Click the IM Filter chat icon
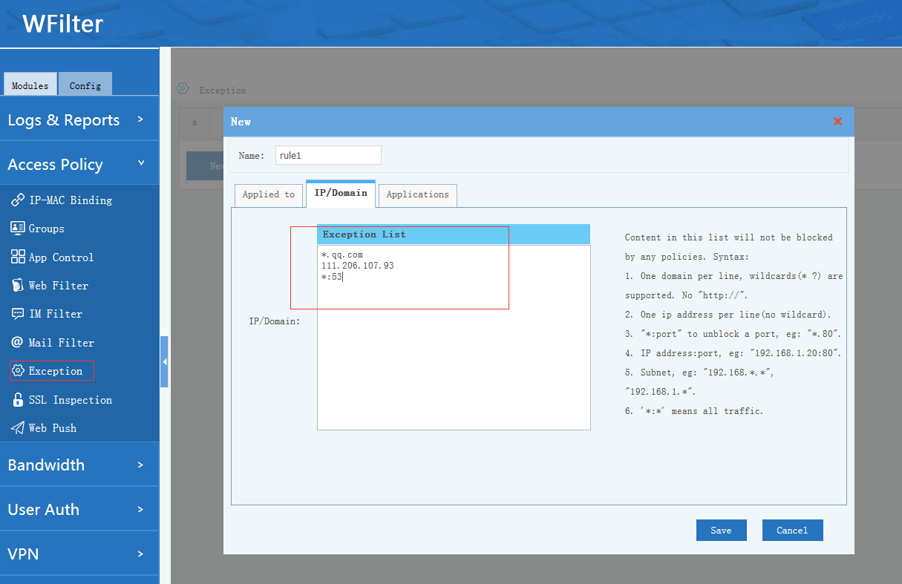This screenshot has width=902, height=584. 18,314
